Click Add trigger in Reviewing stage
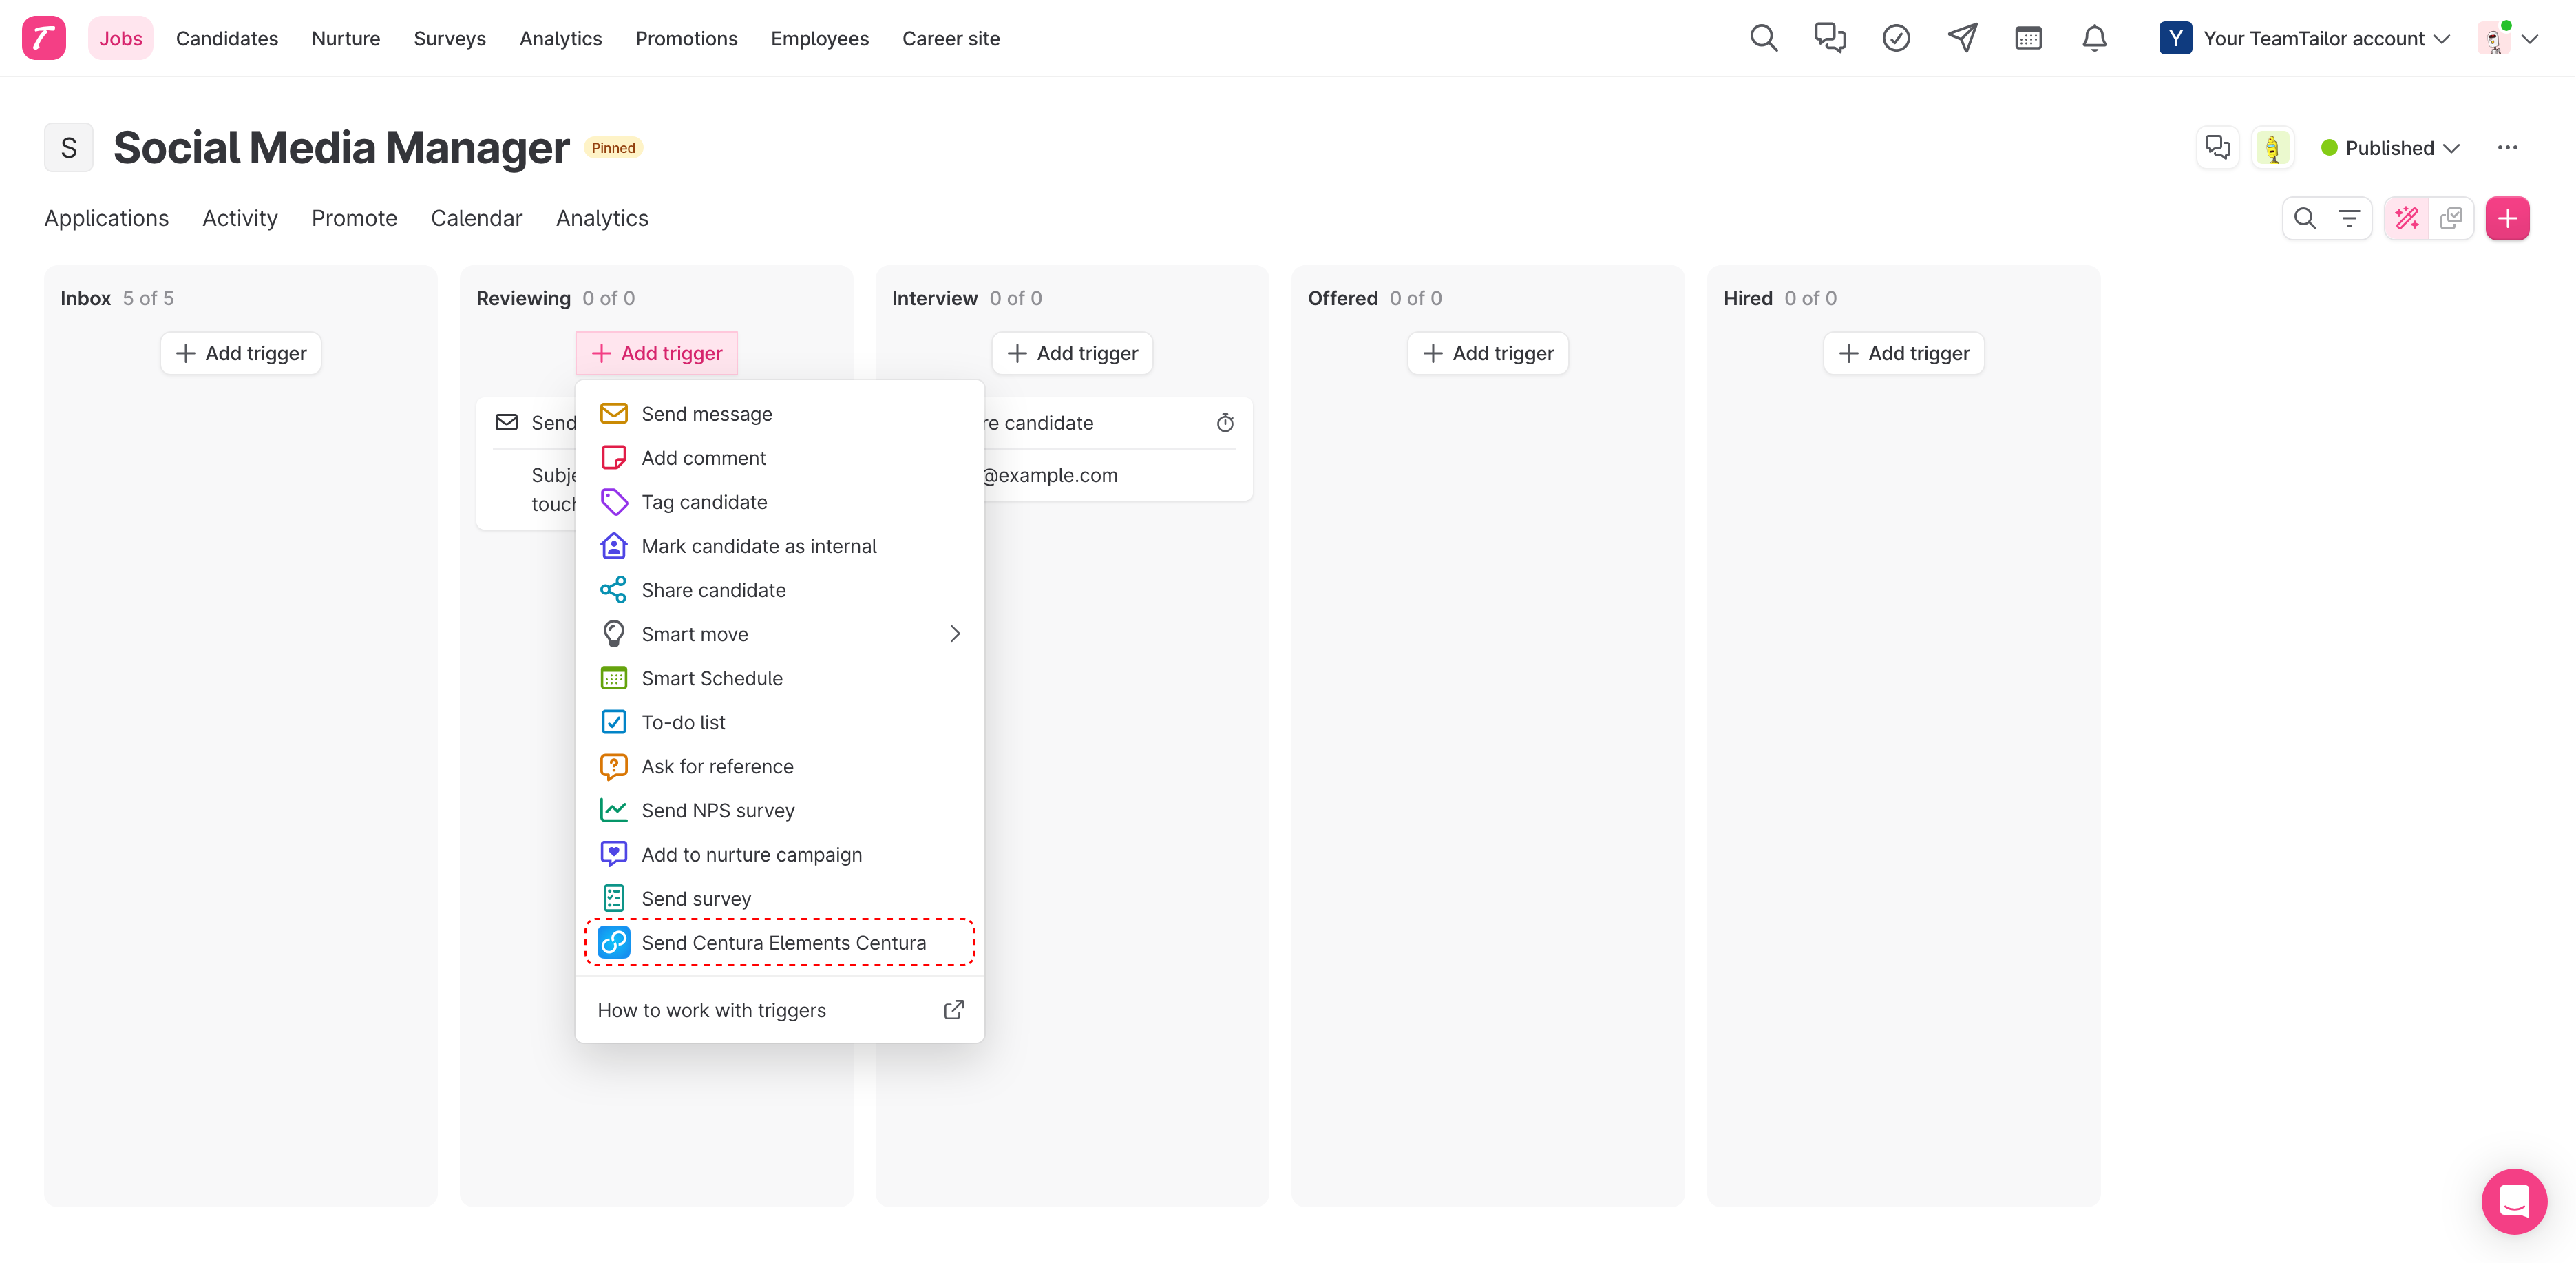This screenshot has height=1263, width=2576. click(656, 353)
